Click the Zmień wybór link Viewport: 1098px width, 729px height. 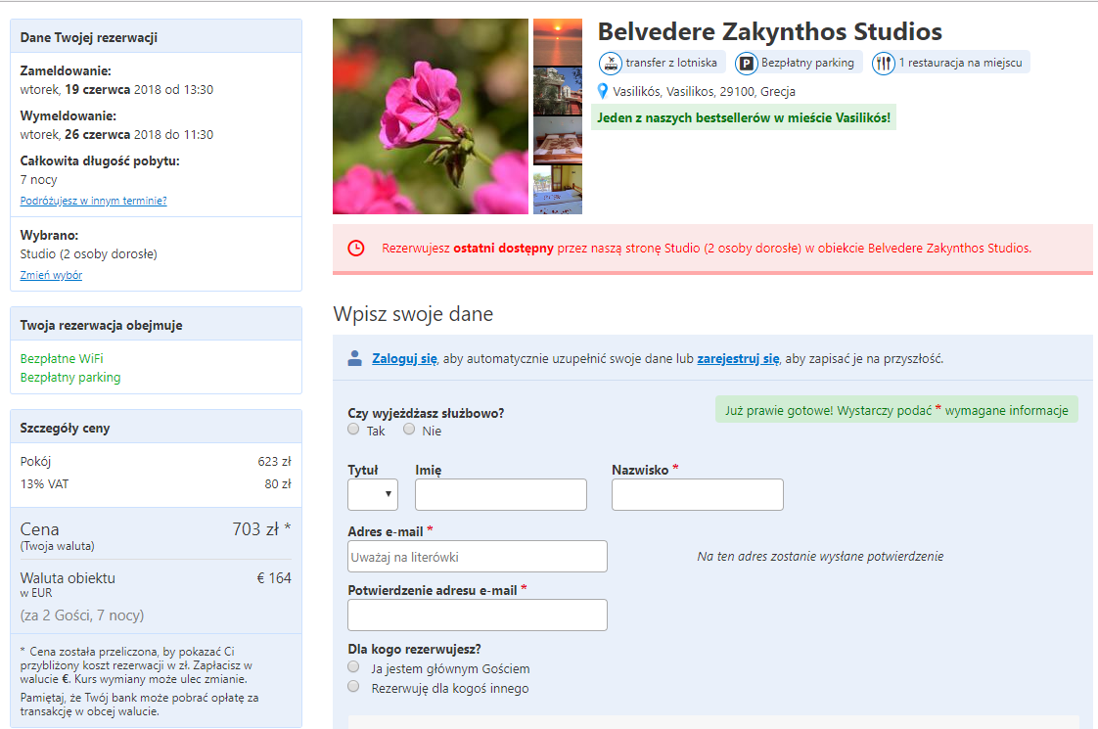(50, 275)
